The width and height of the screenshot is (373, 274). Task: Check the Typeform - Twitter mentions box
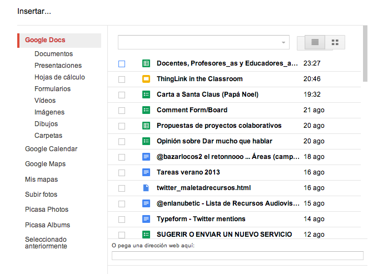point(122,220)
